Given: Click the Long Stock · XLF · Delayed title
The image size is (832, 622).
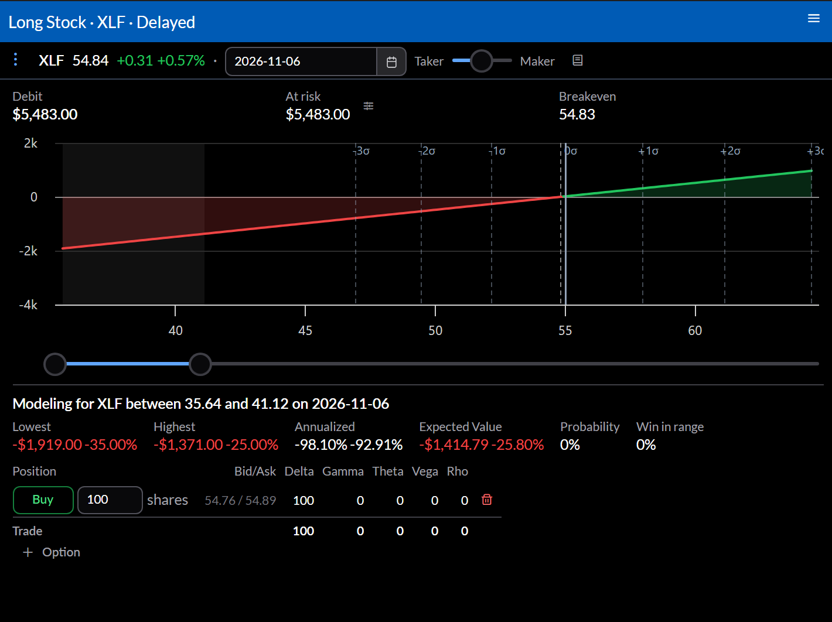Looking at the screenshot, I should tap(101, 22).
